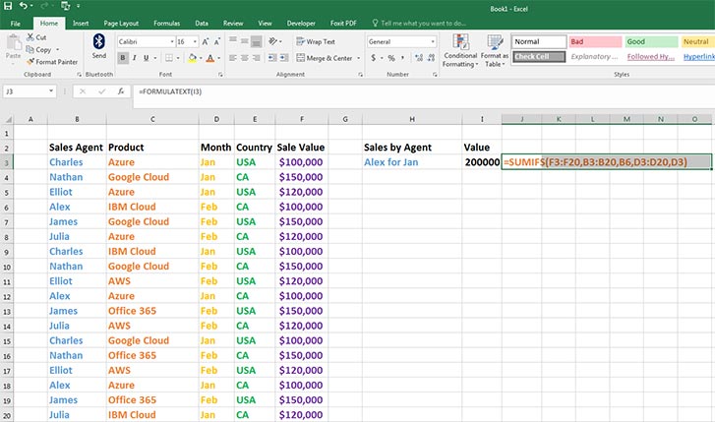Toggle underline formatting
The image size is (715, 422).
[146, 58]
